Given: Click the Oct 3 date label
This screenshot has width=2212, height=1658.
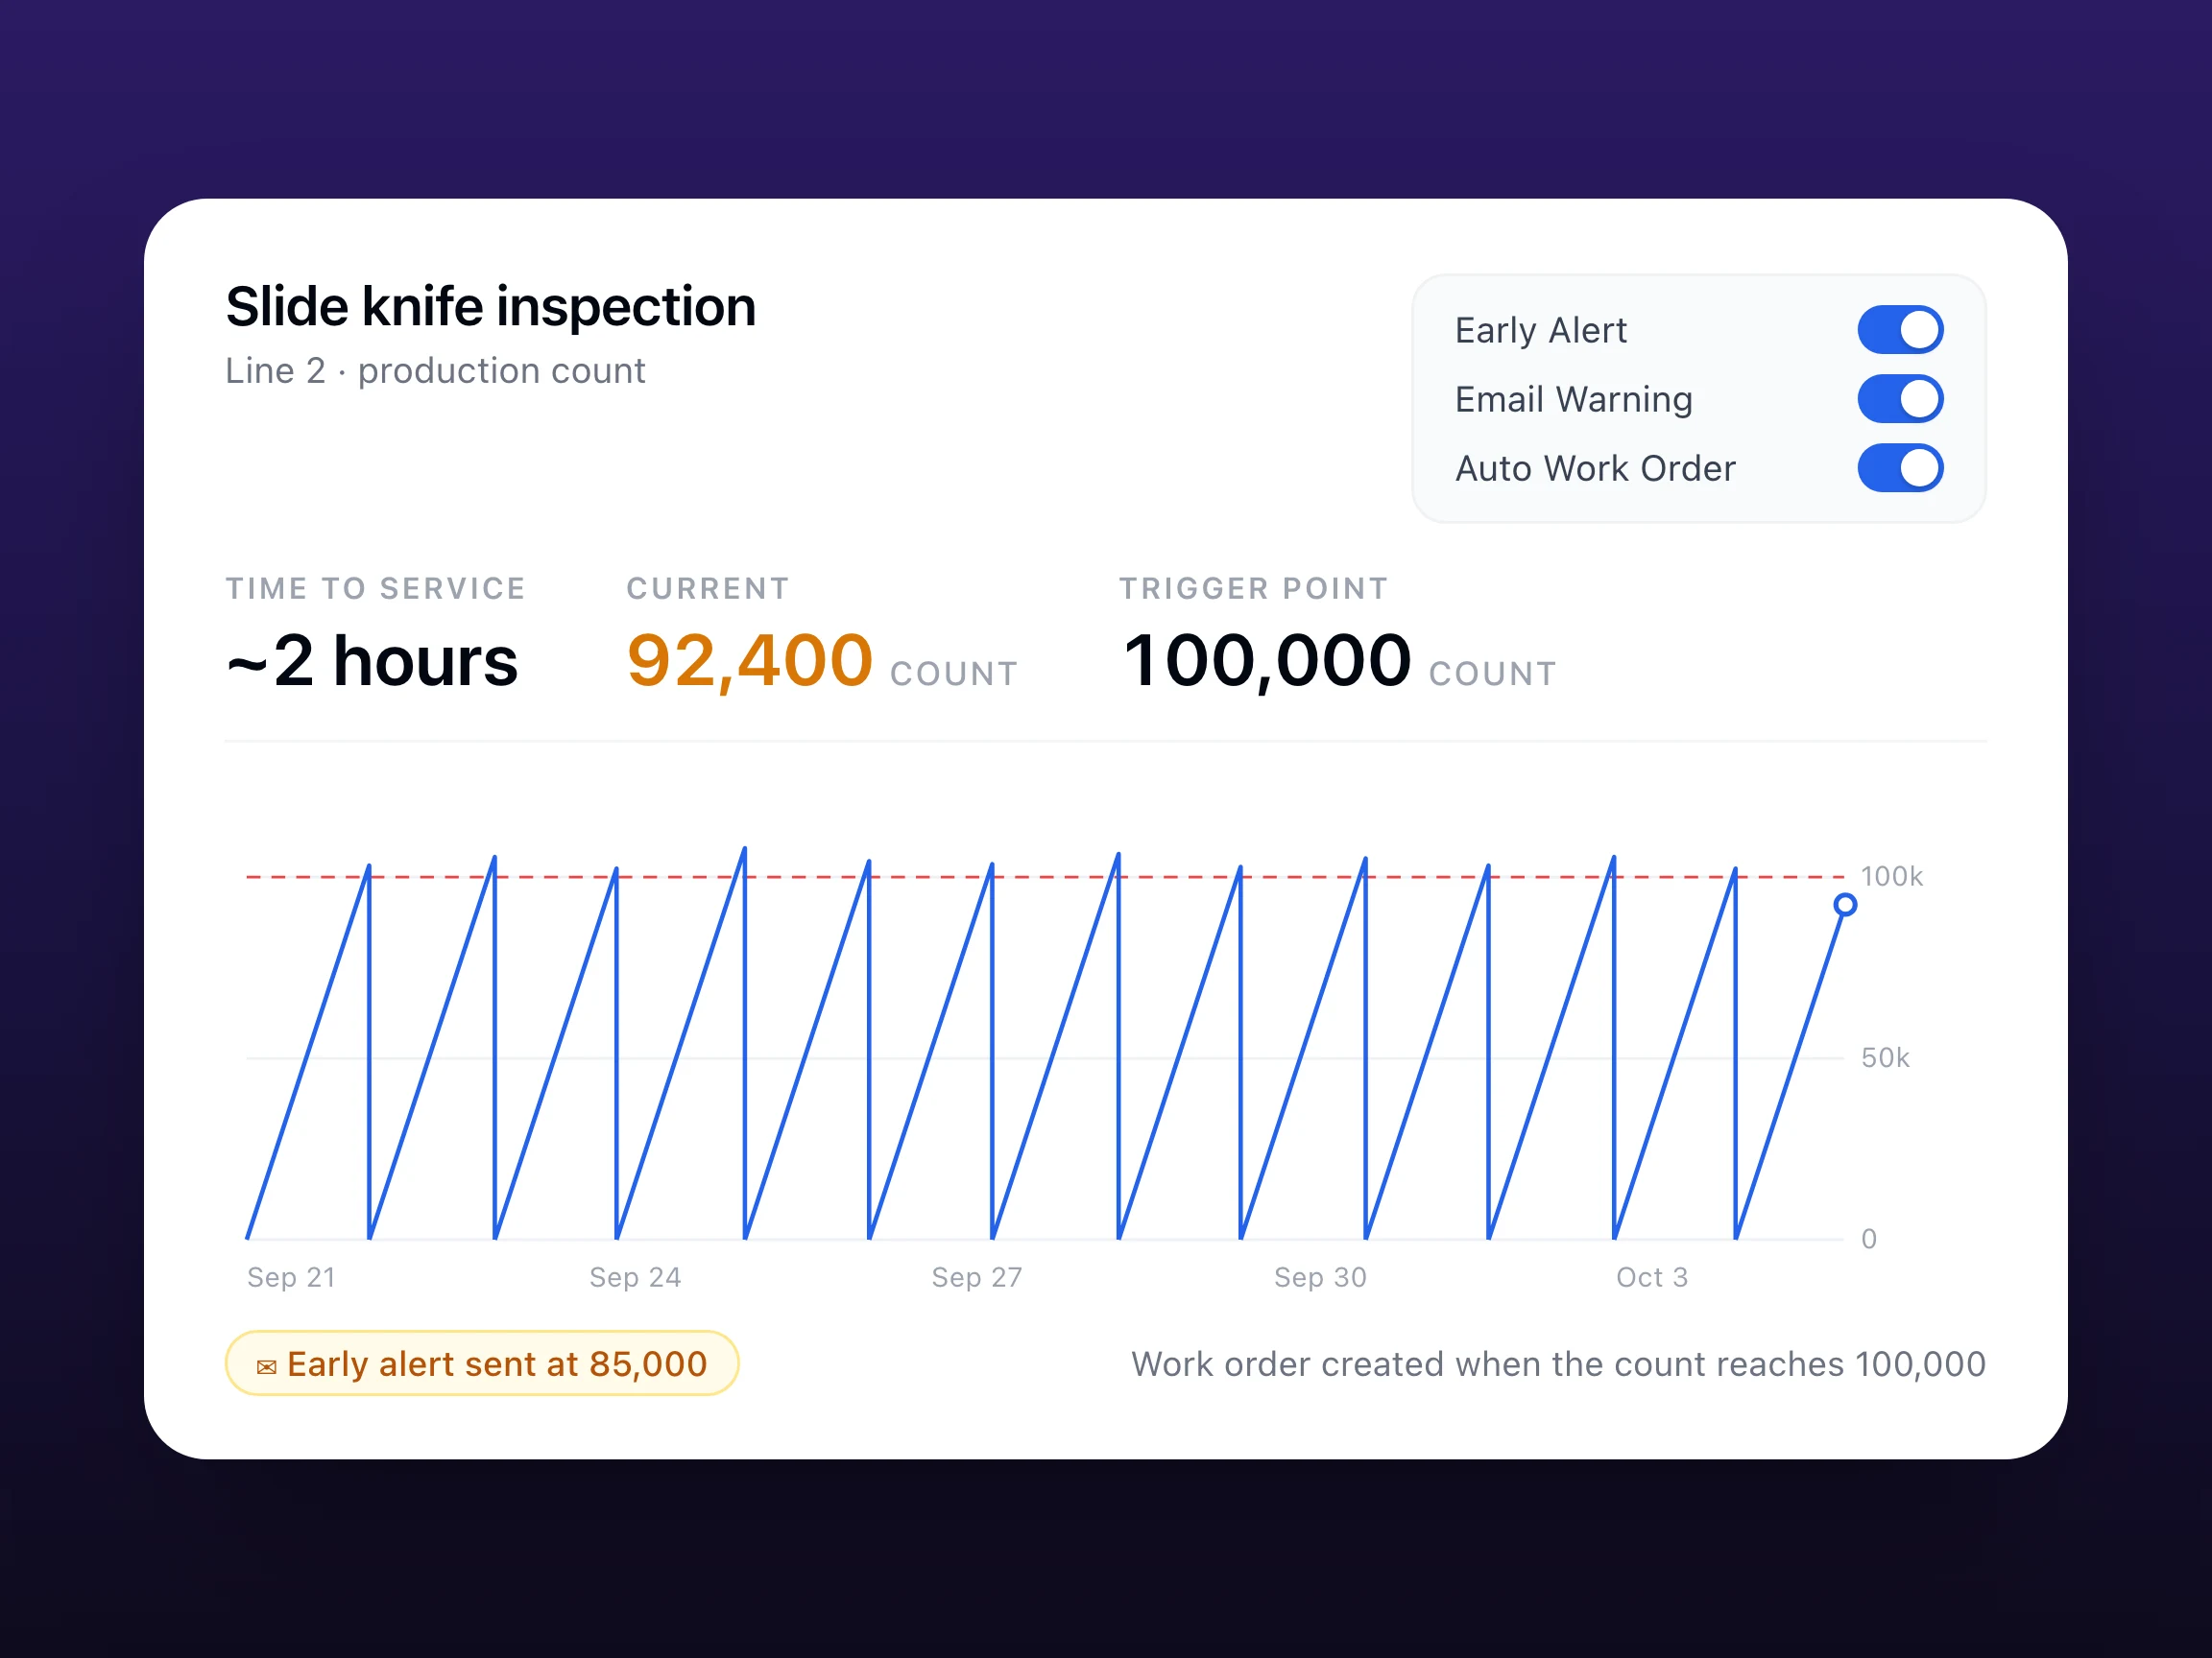Looking at the screenshot, I should 1652,1277.
